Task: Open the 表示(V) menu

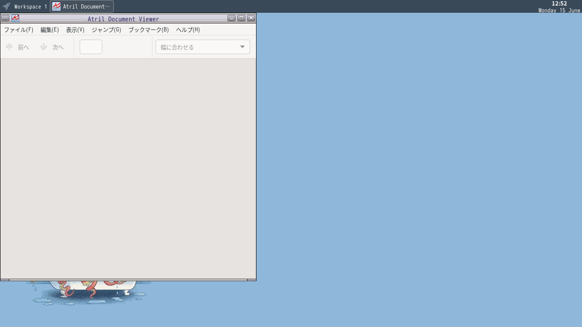Action: (75, 30)
